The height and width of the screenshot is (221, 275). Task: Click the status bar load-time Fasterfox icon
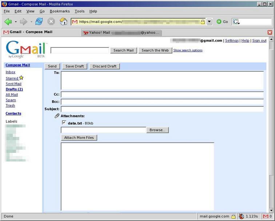pyautogui.click(x=242, y=216)
